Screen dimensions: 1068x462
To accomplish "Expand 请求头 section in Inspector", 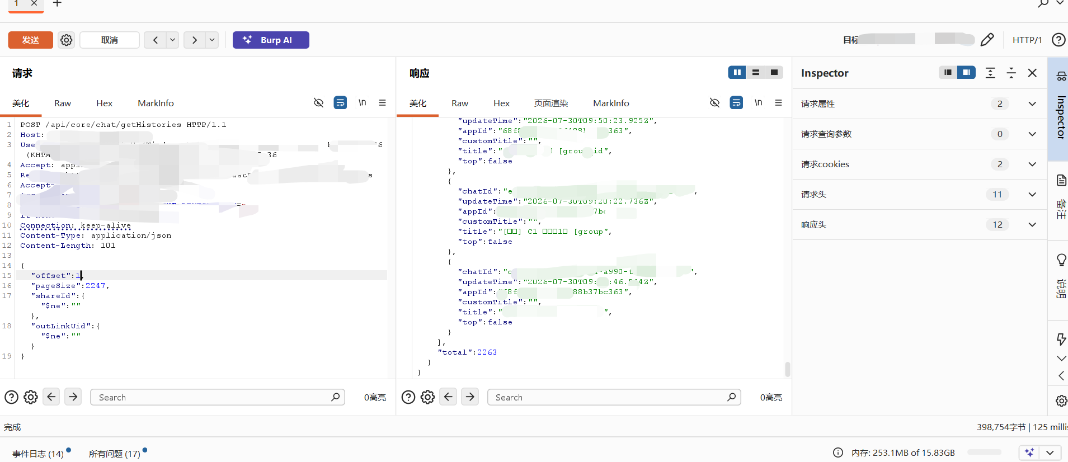I will click(1032, 195).
